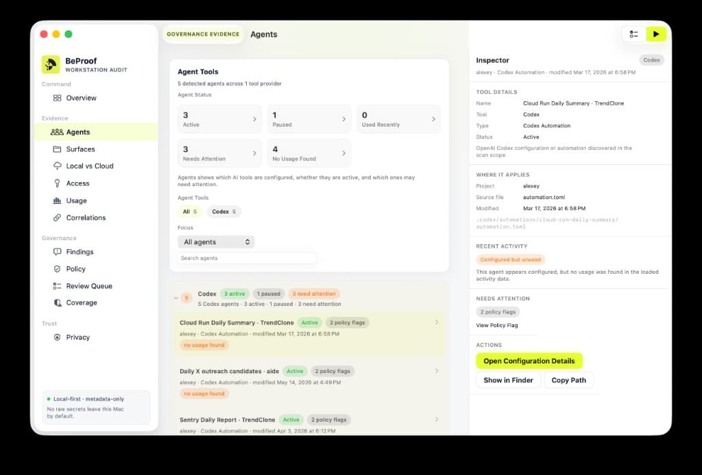The height and width of the screenshot is (475, 702).
Task: Click 2 policy flags on Sentry Daily Report row
Action: pyautogui.click(x=328, y=420)
